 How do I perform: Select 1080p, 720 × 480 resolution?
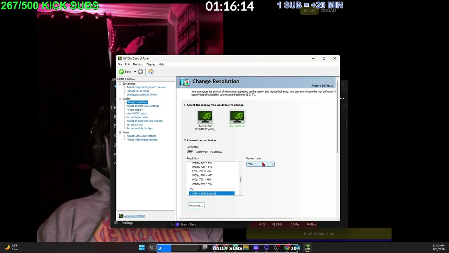coord(202,175)
